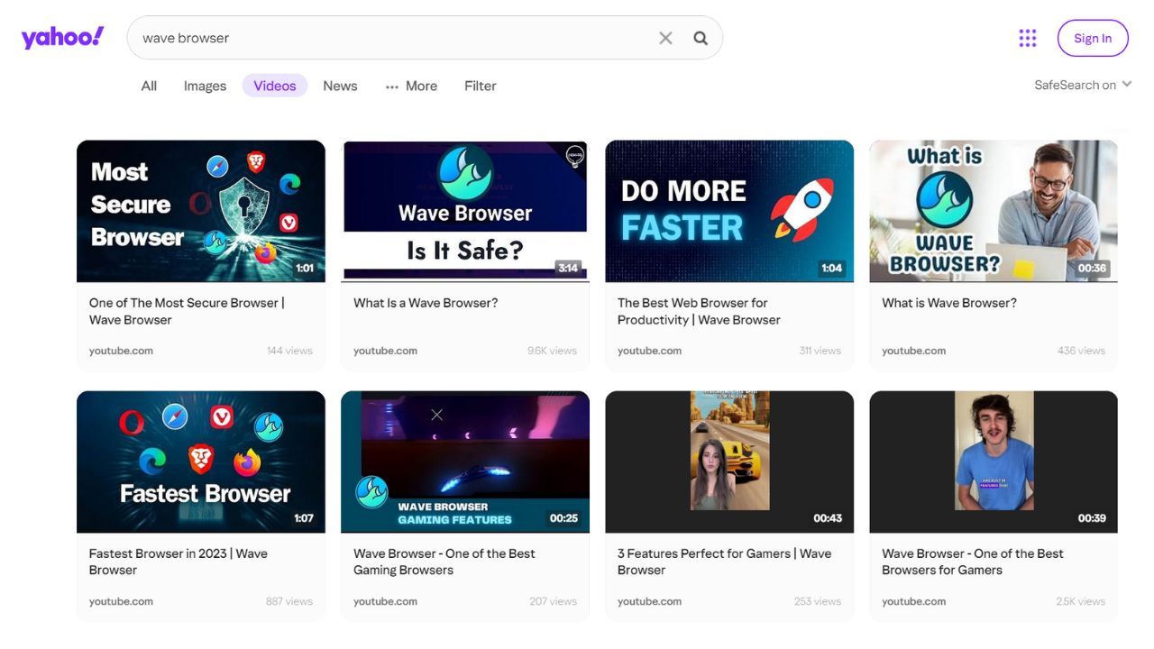Image resolution: width=1154 pixels, height=649 pixels.
Task: Expand the SafeSearch on dropdown
Action: pos(1082,85)
